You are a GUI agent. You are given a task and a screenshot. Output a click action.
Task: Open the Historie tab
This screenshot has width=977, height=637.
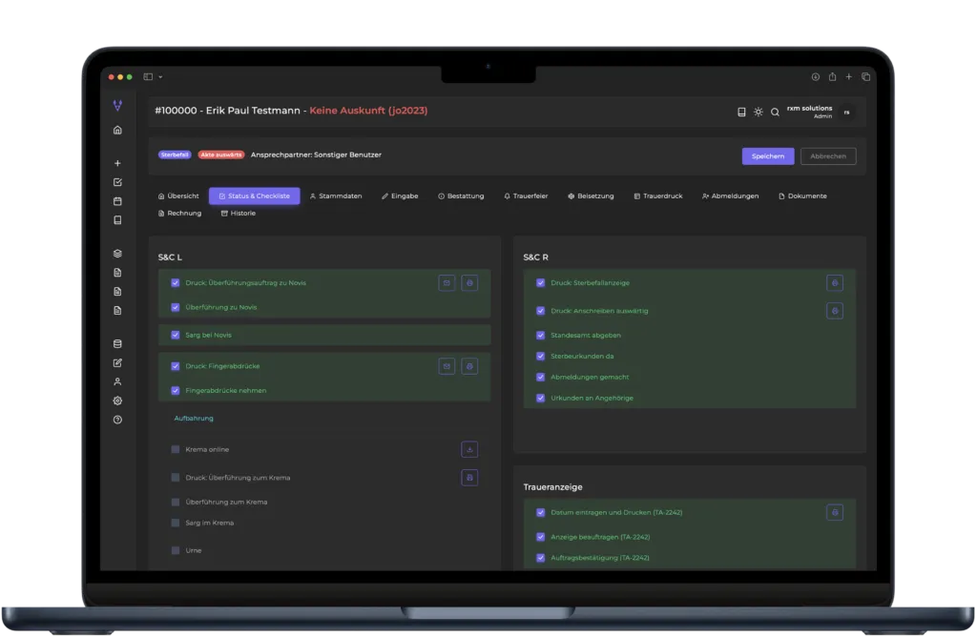(x=238, y=213)
